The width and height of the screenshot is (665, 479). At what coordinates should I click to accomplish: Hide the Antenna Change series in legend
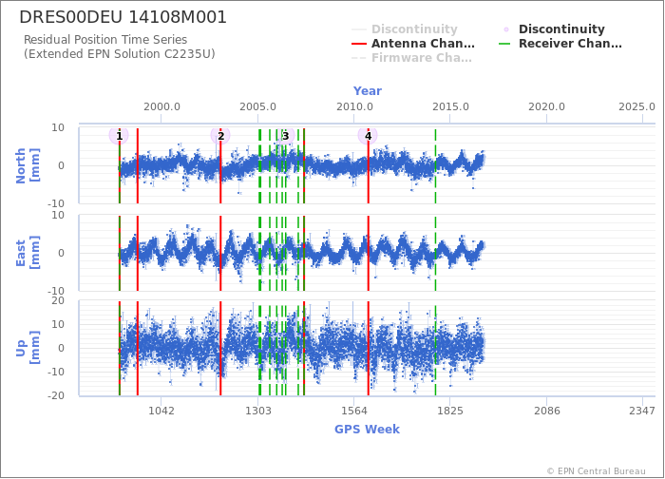[413, 44]
